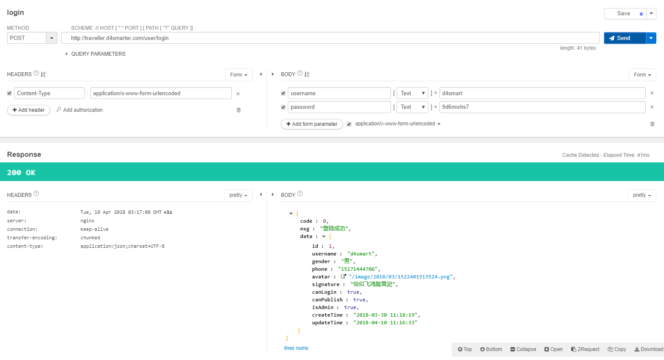Click phone value "15171444706"
664x360 pixels.
359,269
